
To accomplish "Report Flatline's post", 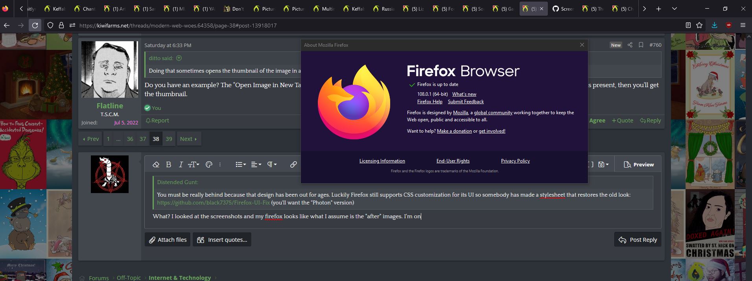I will coord(157,120).
